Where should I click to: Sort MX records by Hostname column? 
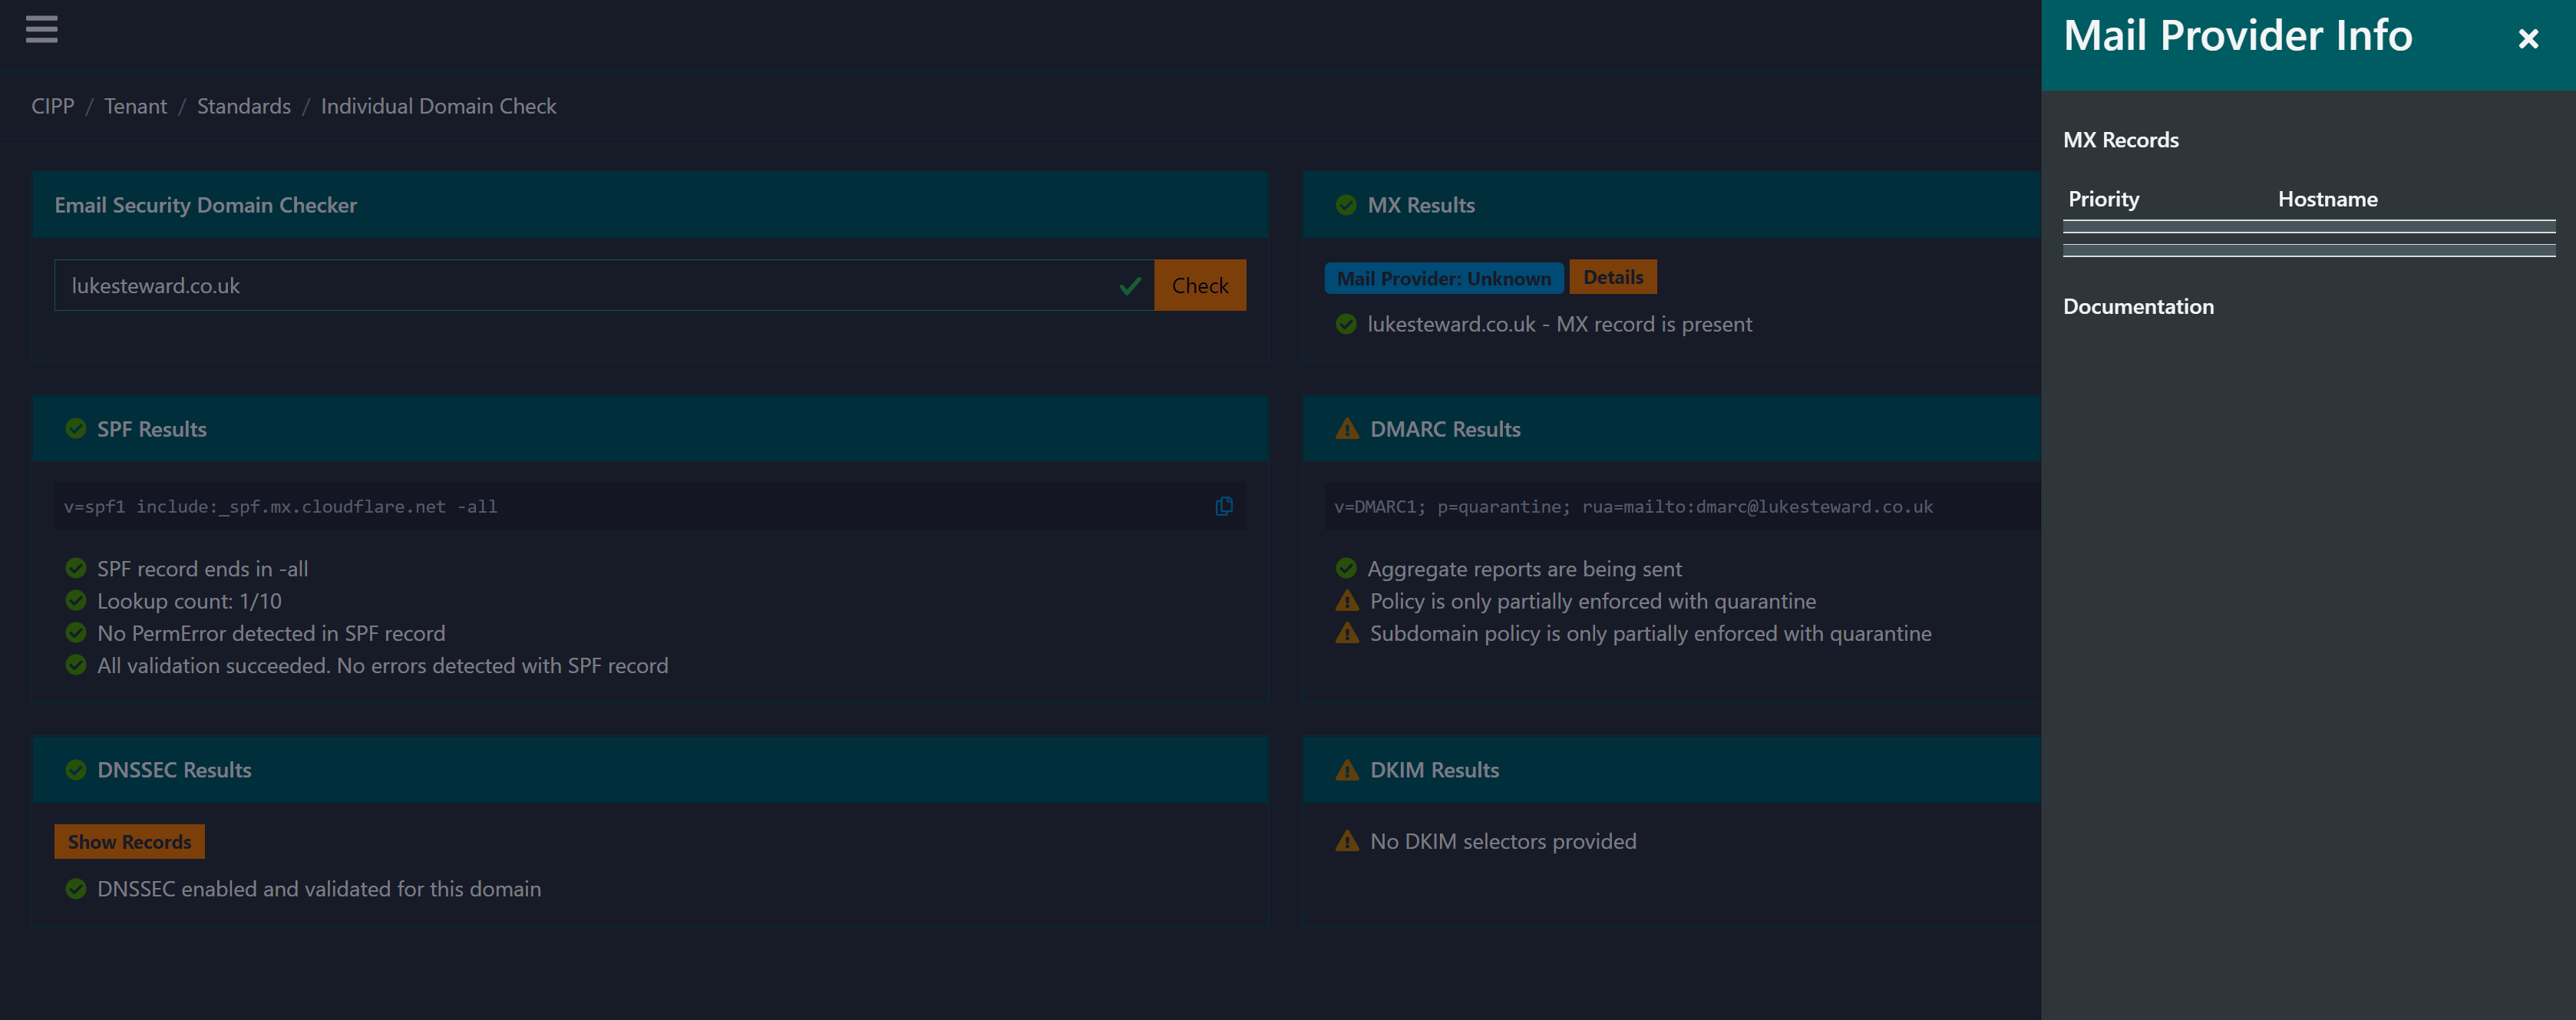(x=2327, y=199)
